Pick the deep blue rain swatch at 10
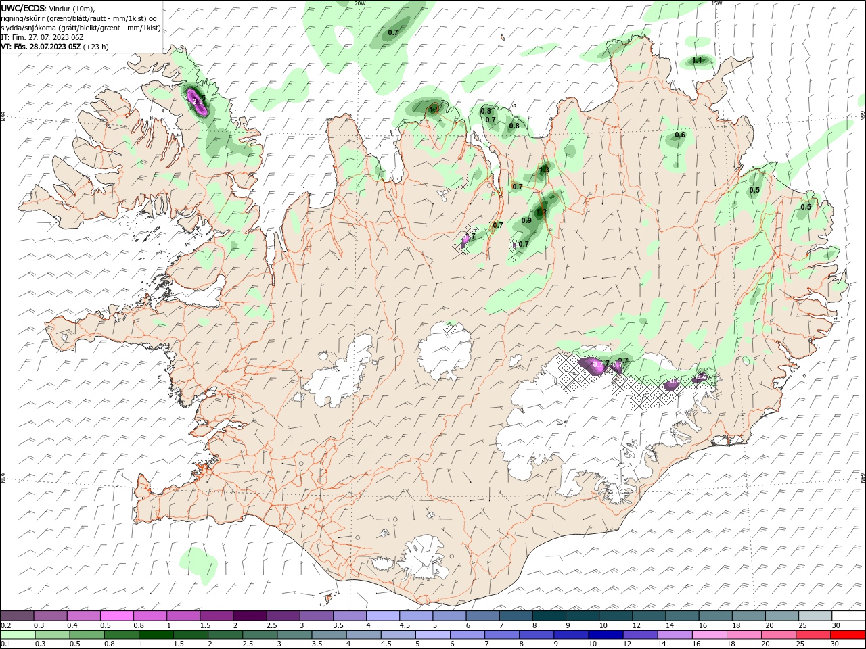Screen dimensions: 866x649 coord(606,635)
